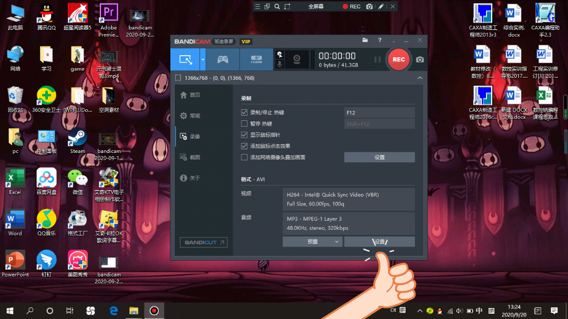Open the top capture bar hamburger menu
This screenshot has height=319, width=568.
pyautogui.click(x=257, y=6)
